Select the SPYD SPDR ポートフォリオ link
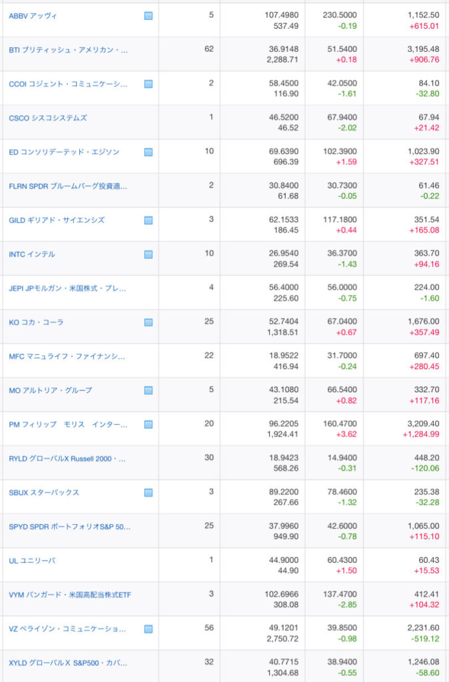Viewport: 449px width, 682px height. (x=69, y=526)
